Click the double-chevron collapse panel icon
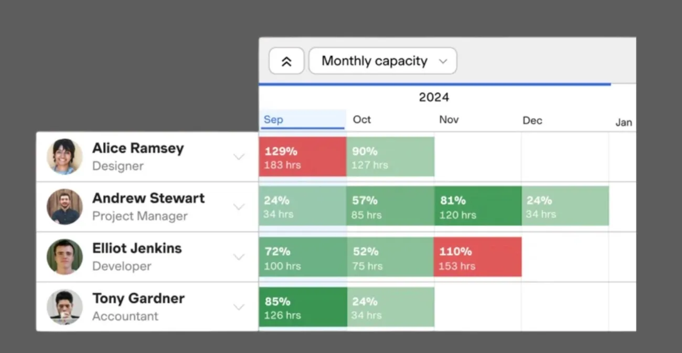 click(286, 61)
